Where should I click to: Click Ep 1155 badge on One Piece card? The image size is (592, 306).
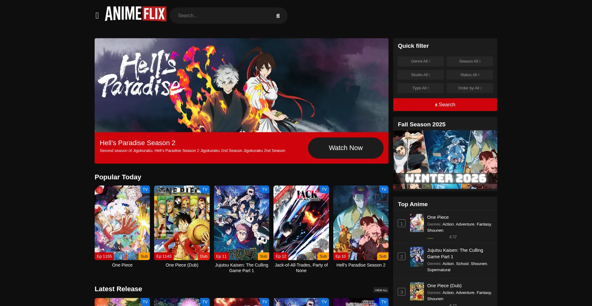coord(104,256)
